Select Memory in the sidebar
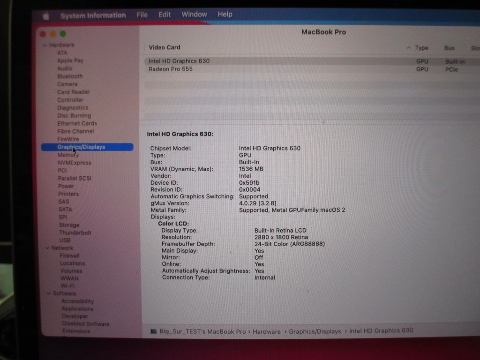This screenshot has width=480, height=360. tap(68, 155)
